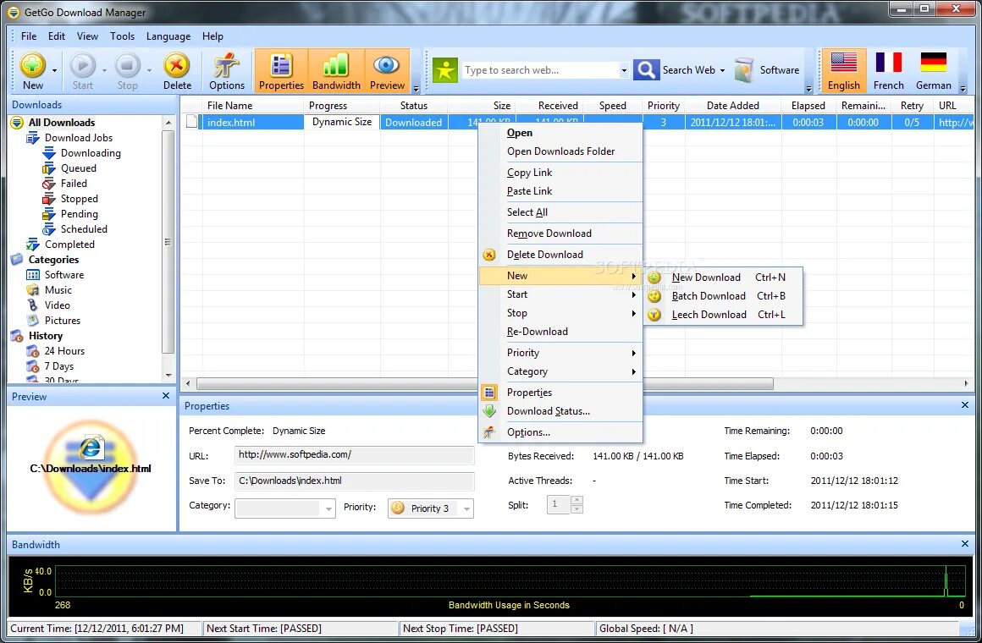This screenshot has height=643, width=982.
Task: Select Video category in tree
Action: 57,305
